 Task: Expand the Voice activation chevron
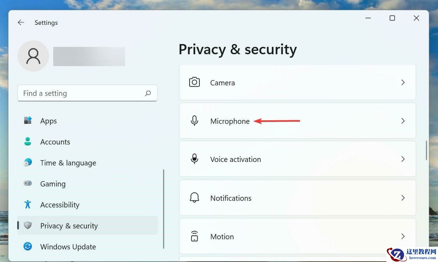point(403,159)
